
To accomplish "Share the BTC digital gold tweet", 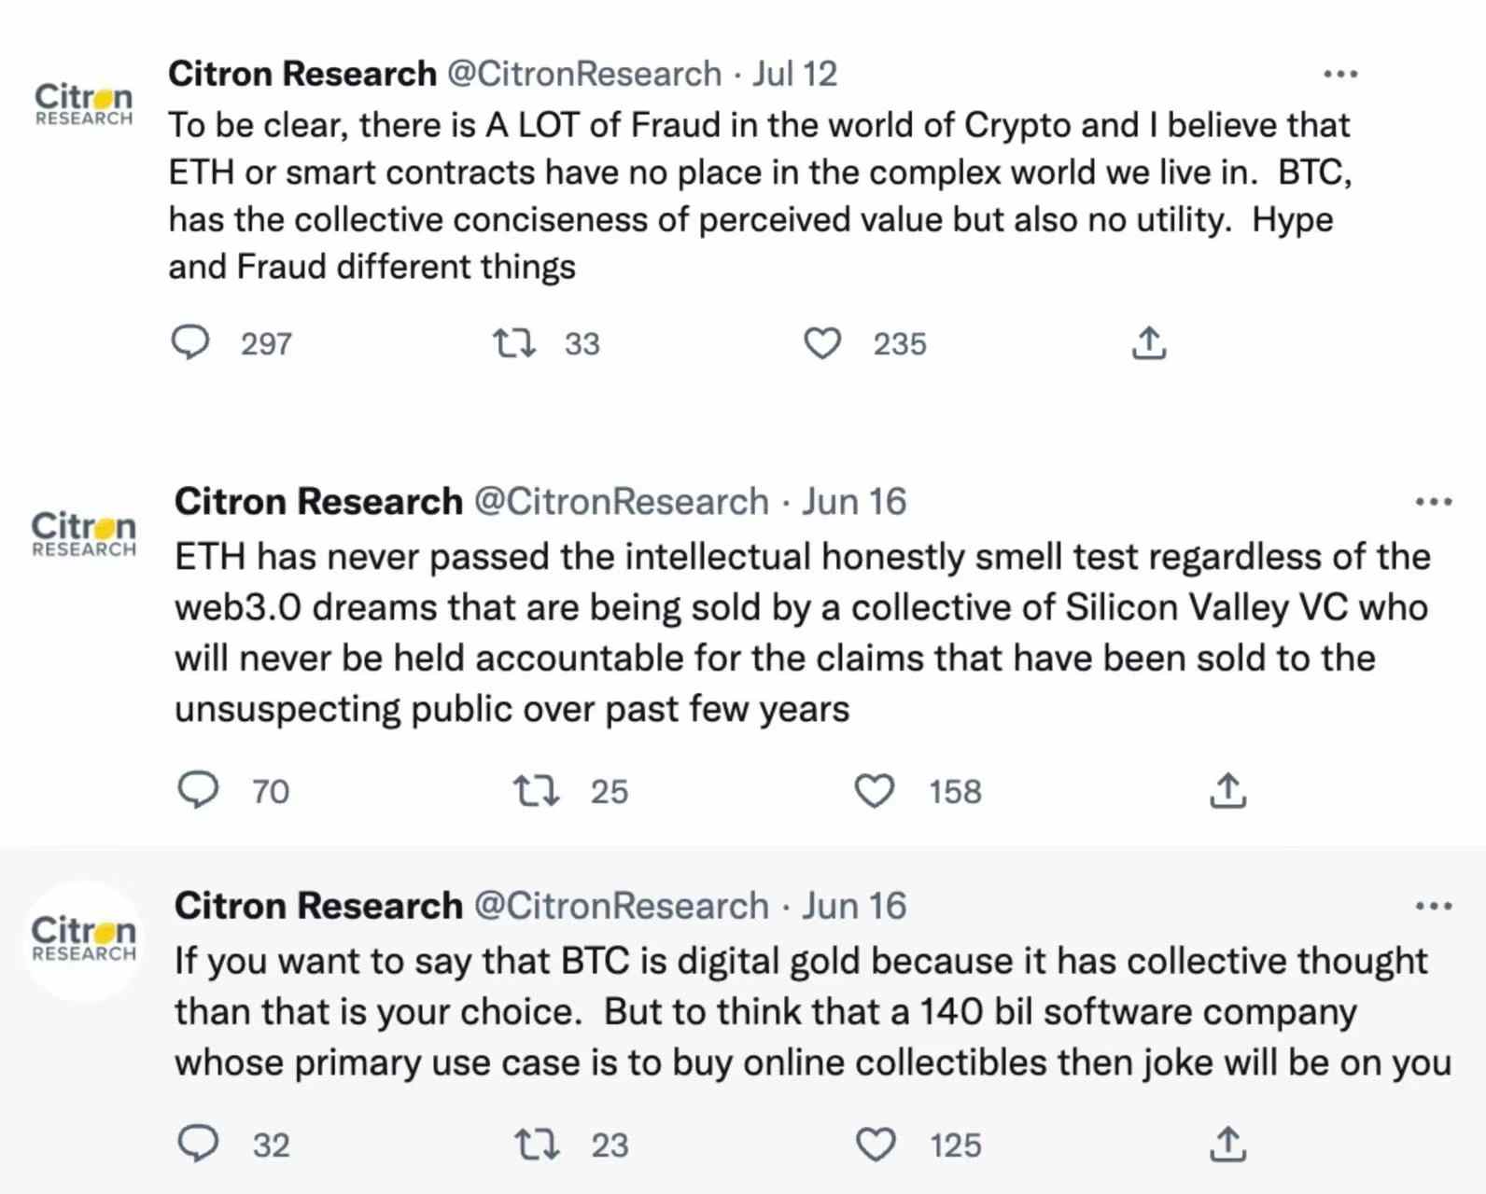I will (x=1227, y=1144).
